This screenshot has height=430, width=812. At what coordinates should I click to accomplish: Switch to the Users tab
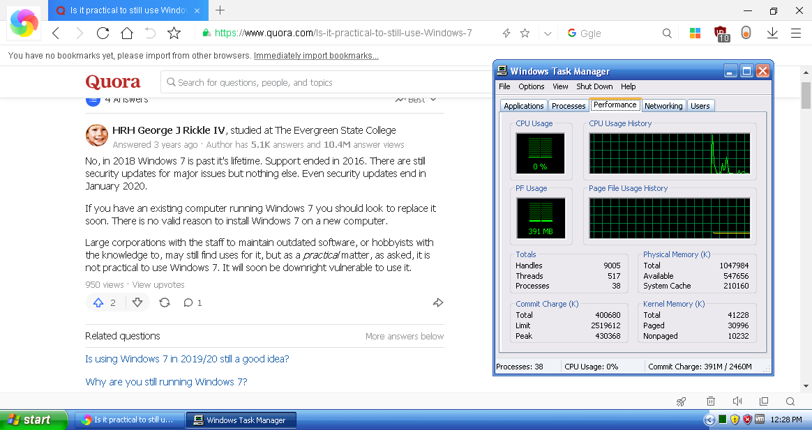(x=700, y=105)
